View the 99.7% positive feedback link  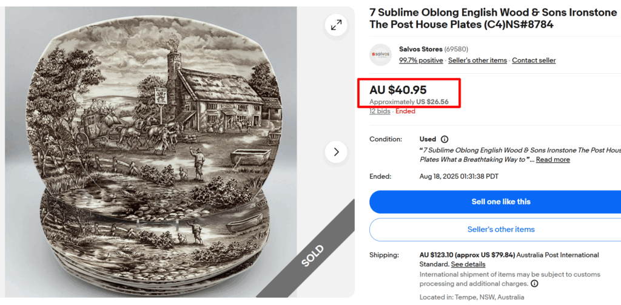pos(421,61)
